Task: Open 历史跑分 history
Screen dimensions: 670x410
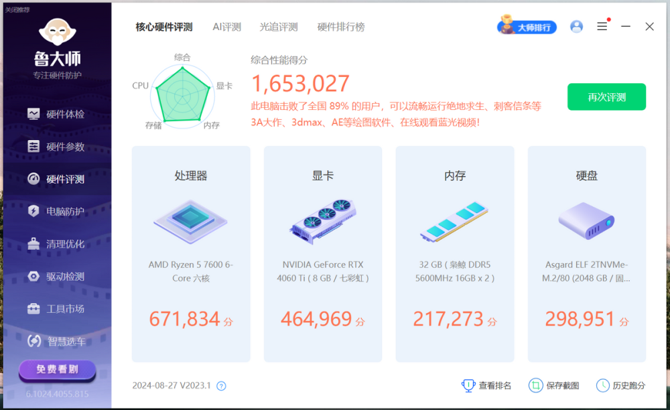Action: 621,386
